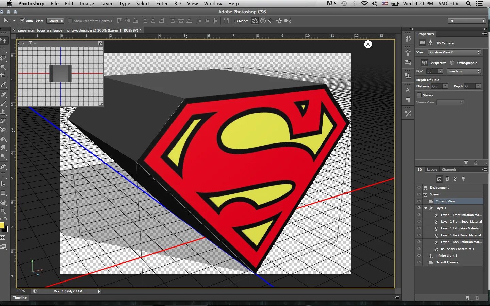
Task: Collapse the Layer 1 tree in 3D panel
Action: [x=426, y=208]
